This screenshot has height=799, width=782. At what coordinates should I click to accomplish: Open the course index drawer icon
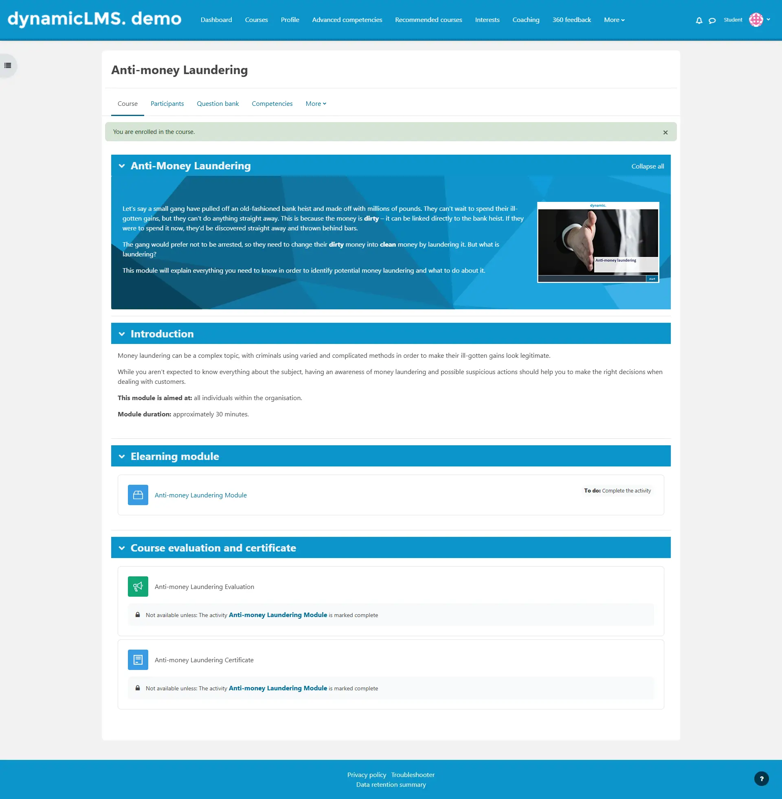[x=8, y=65]
